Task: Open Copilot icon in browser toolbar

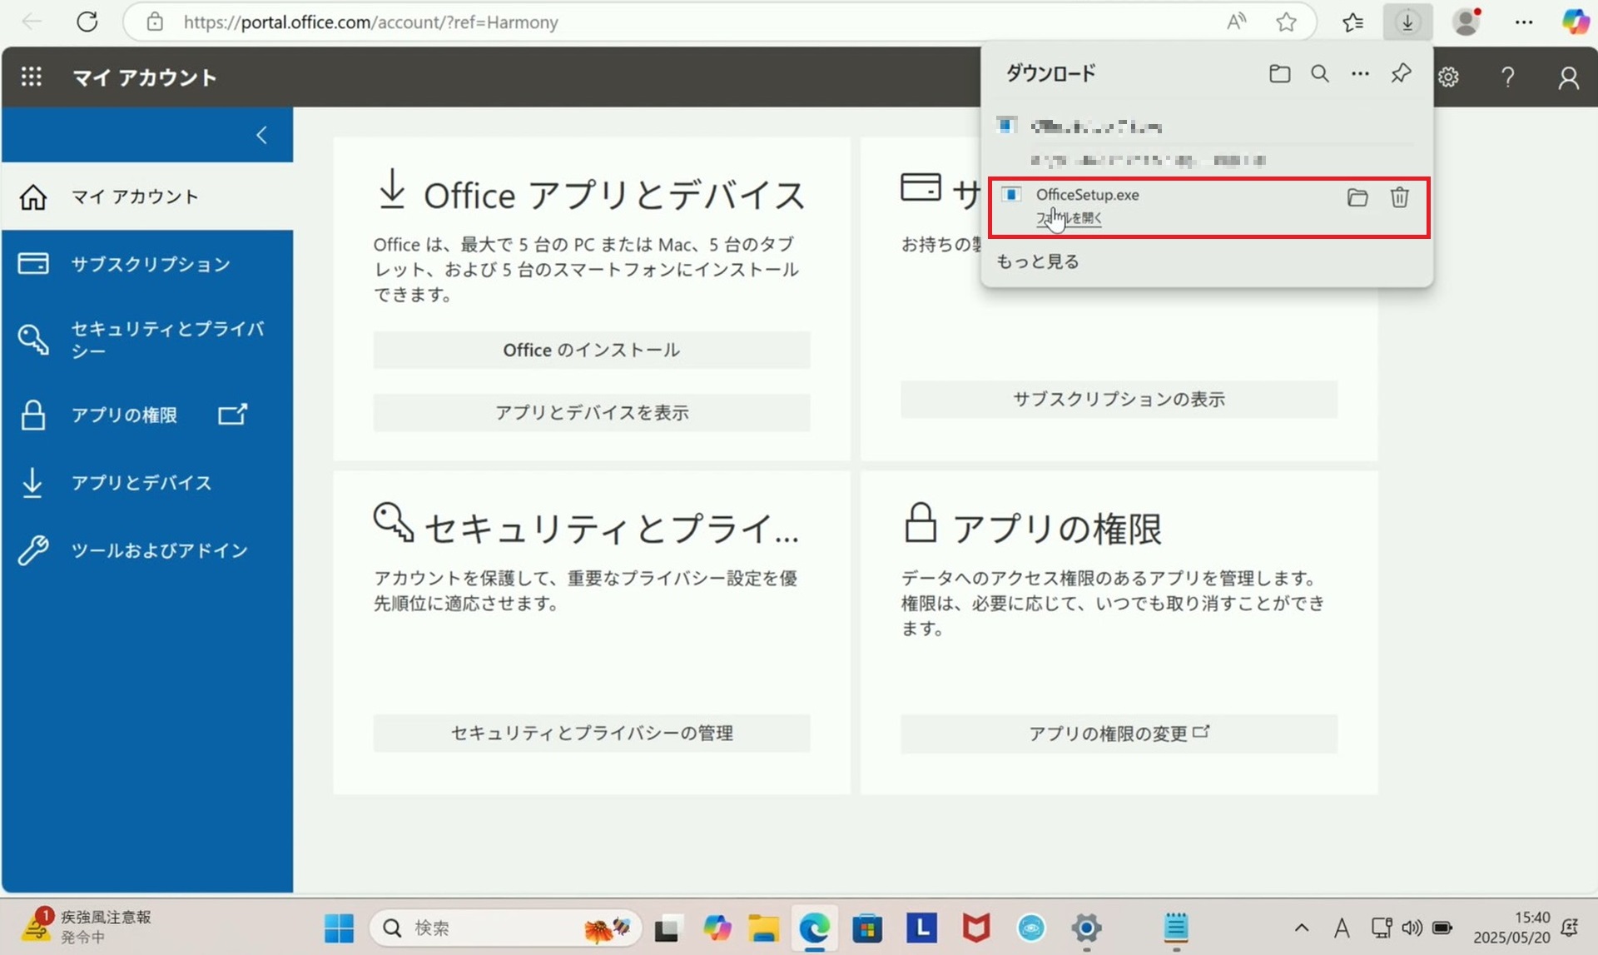Action: coord(1575,22)
